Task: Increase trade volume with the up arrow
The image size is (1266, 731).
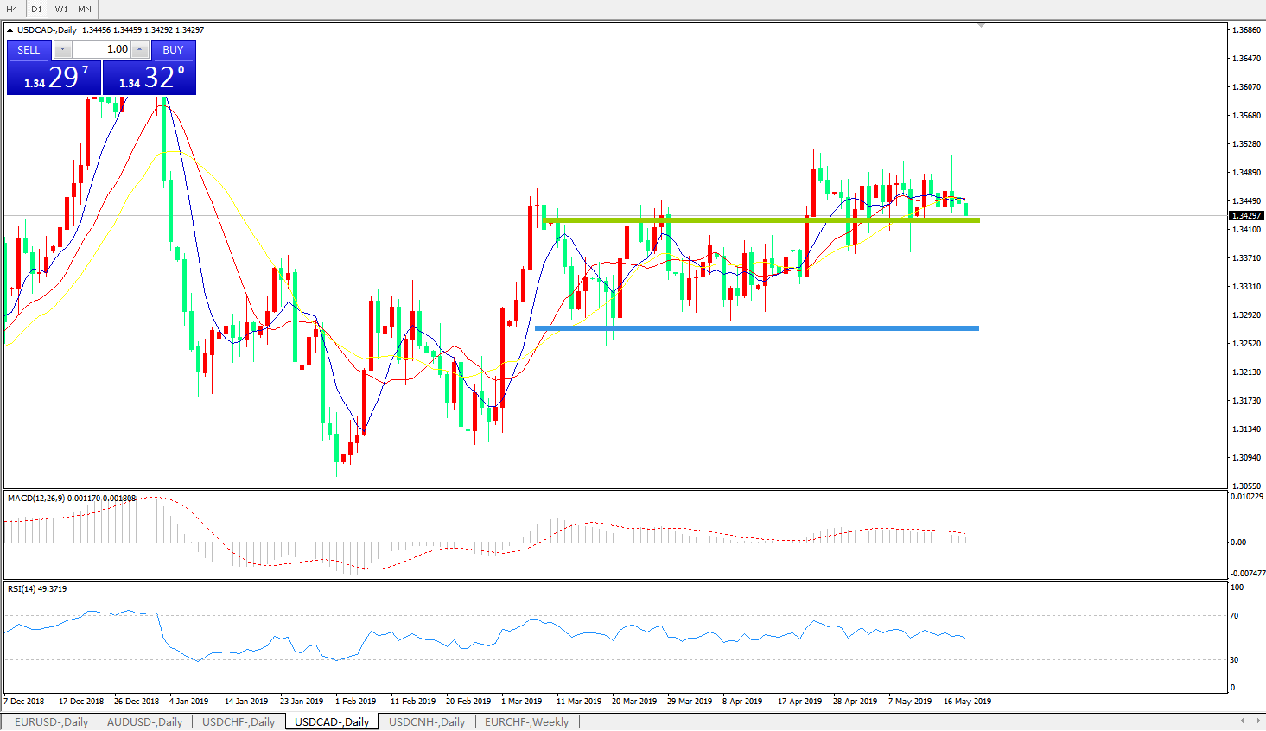Action: 139,49
